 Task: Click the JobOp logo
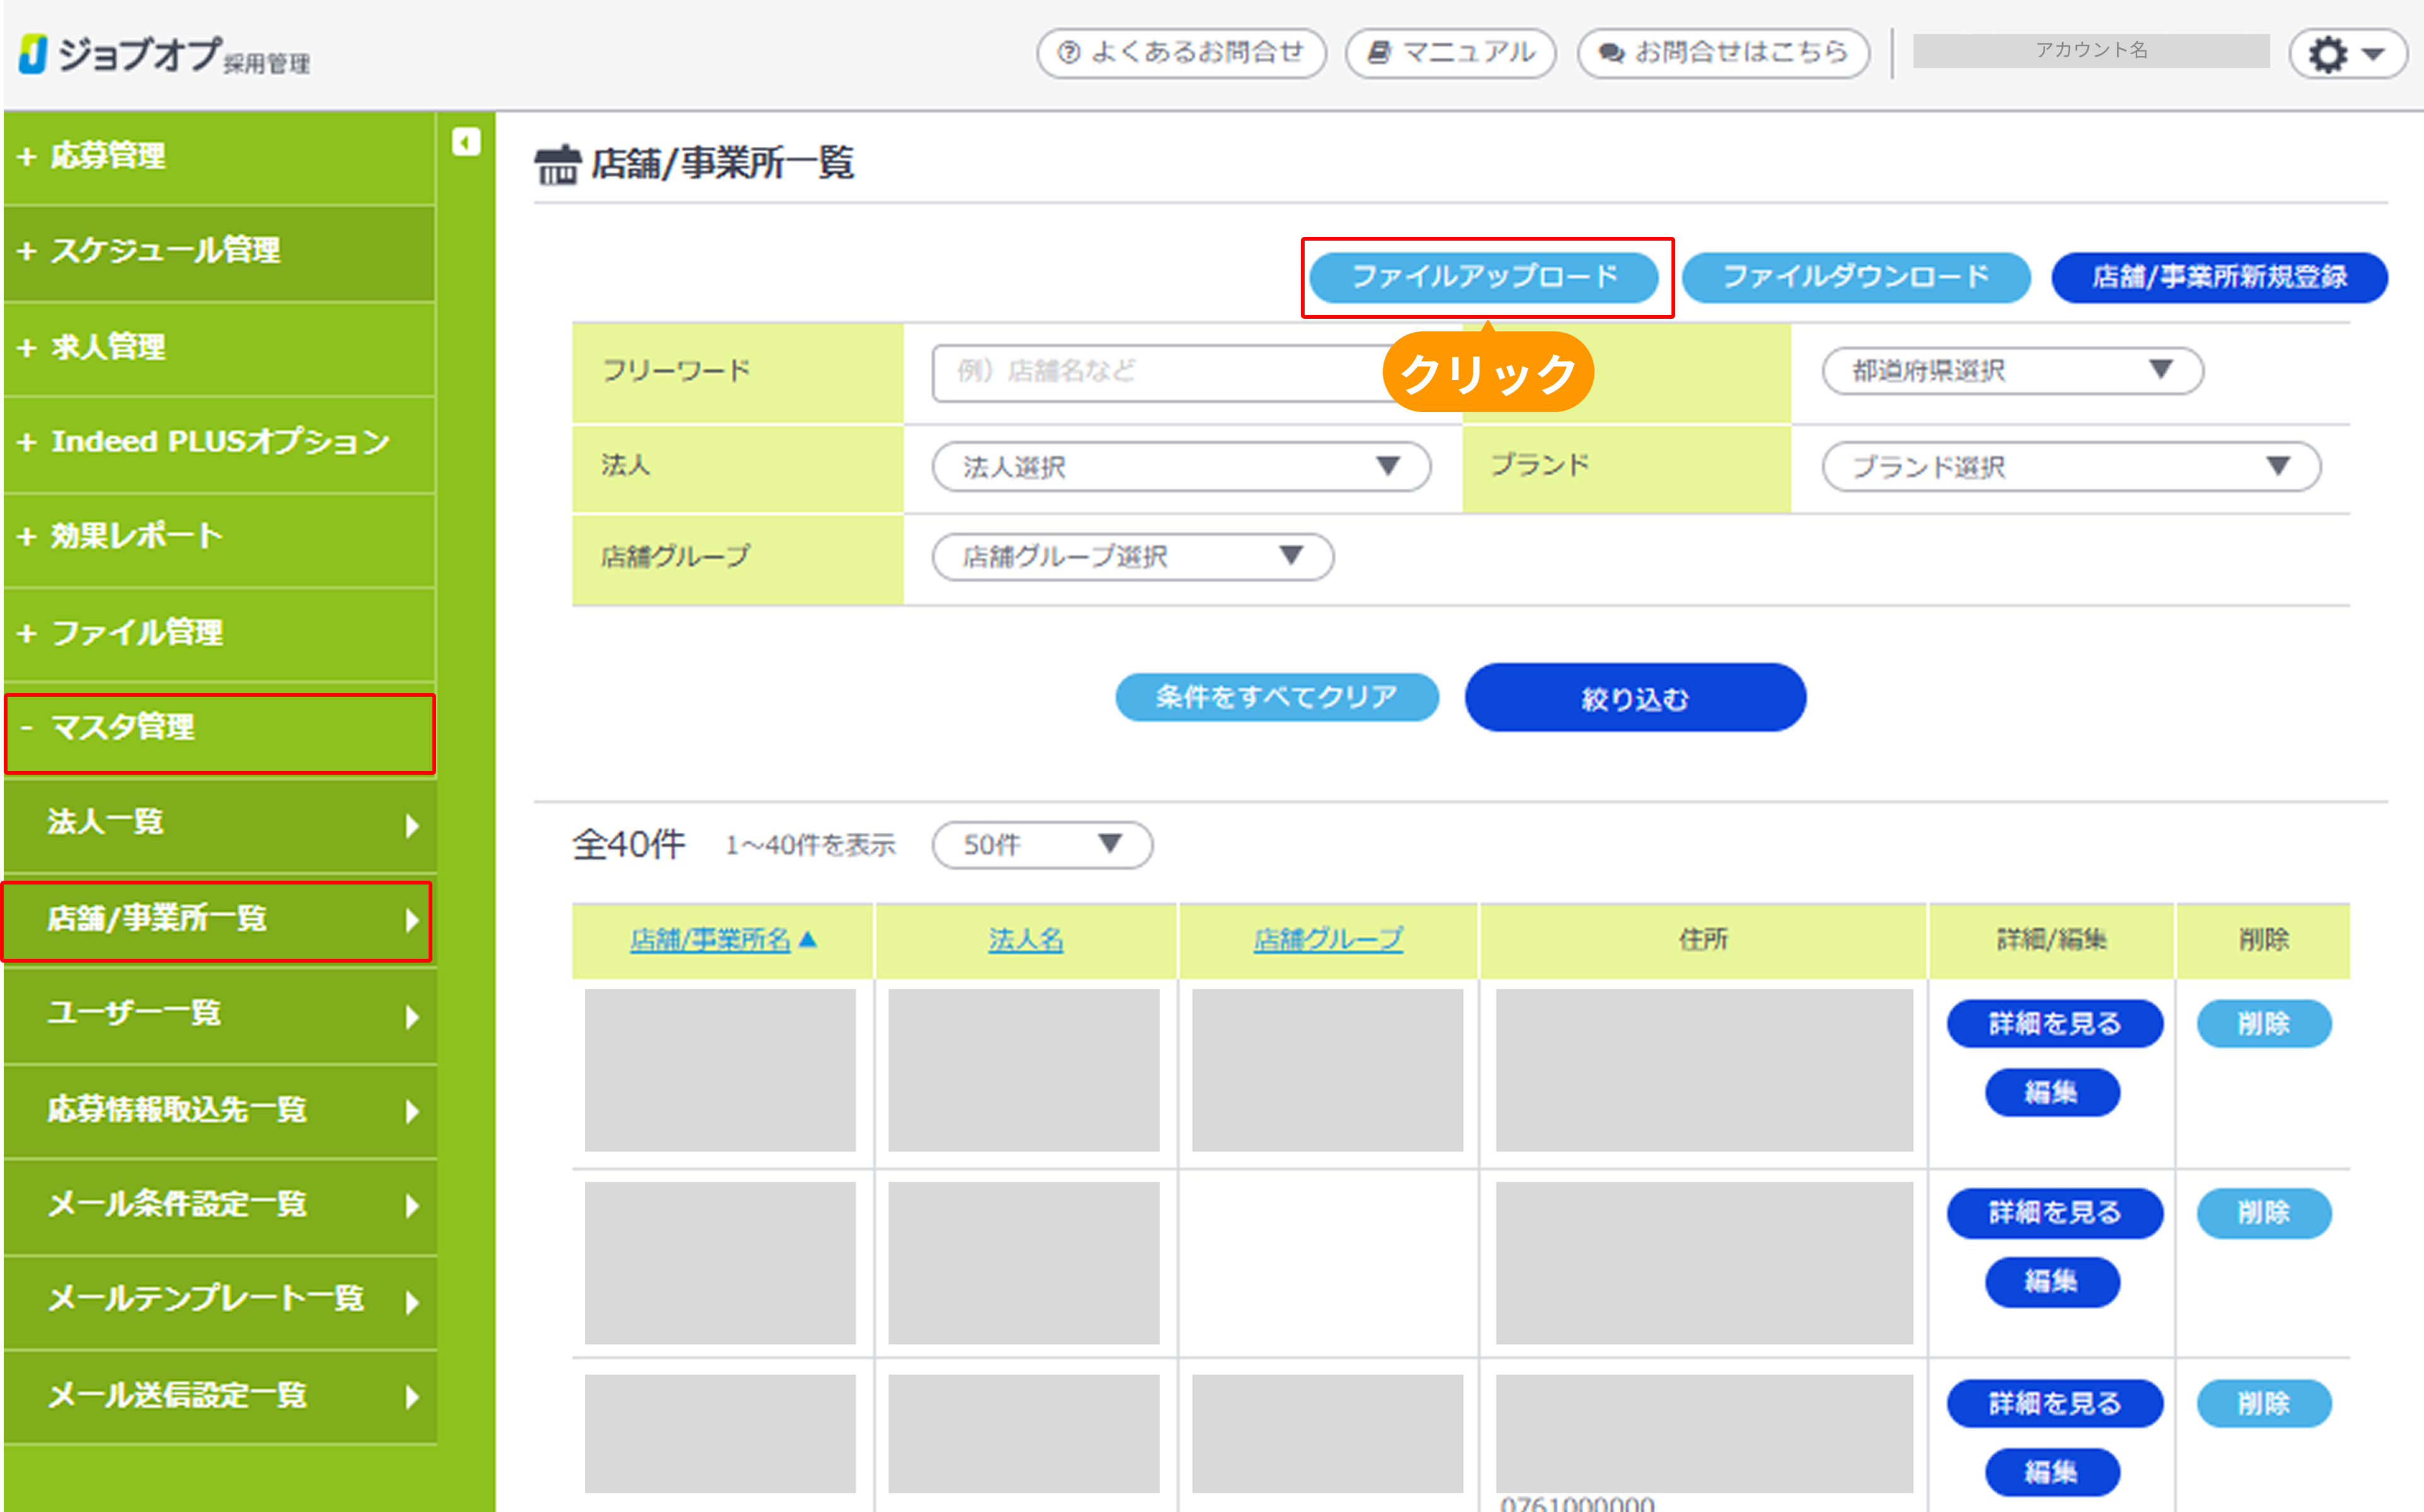163,54
